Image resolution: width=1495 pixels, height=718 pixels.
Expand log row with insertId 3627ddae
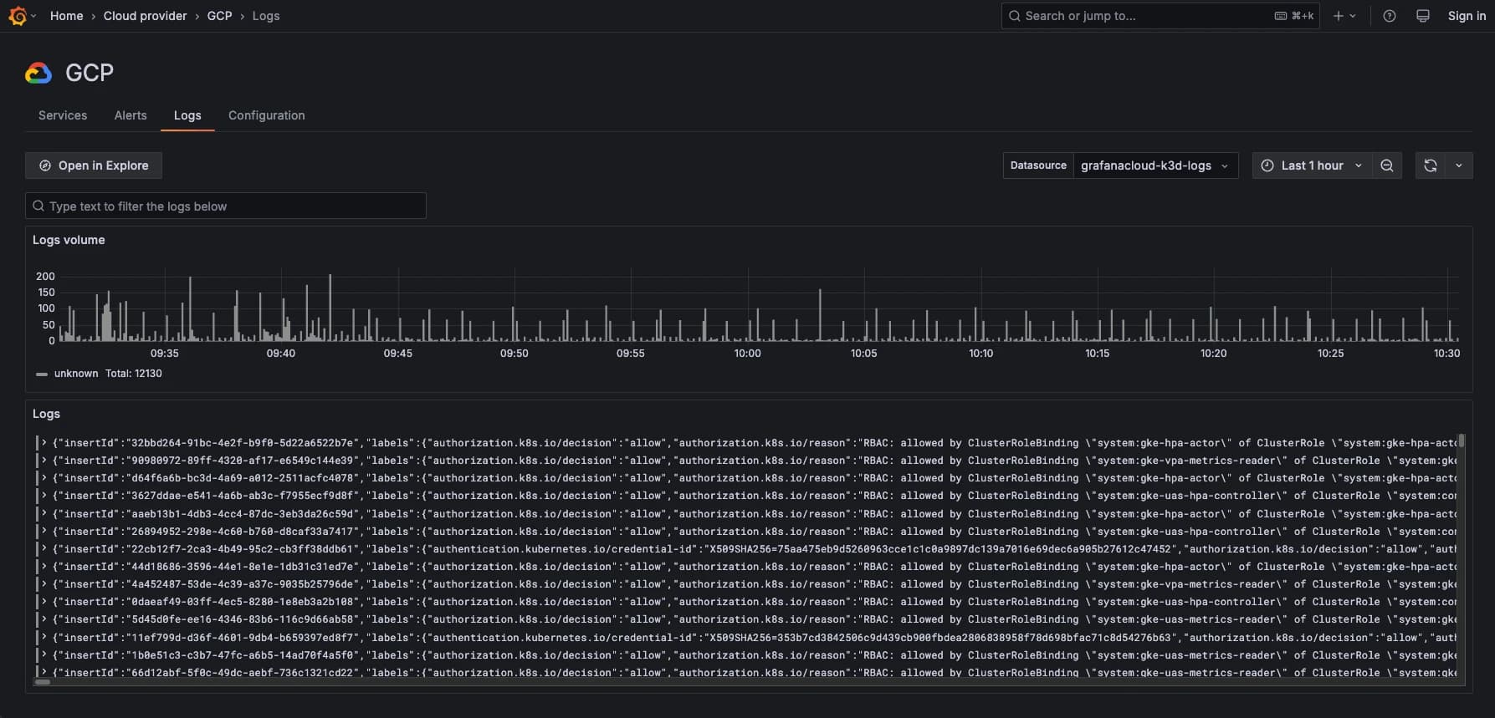click(x=44, y=496)
